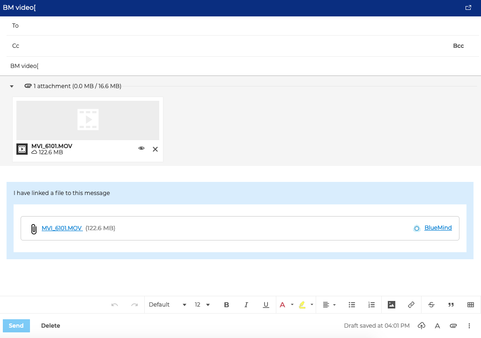Click the text alignment icon
Screen dimensions: 481x338
[326, 305]
